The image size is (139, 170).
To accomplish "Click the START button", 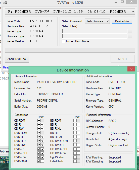I will [123, 59].
